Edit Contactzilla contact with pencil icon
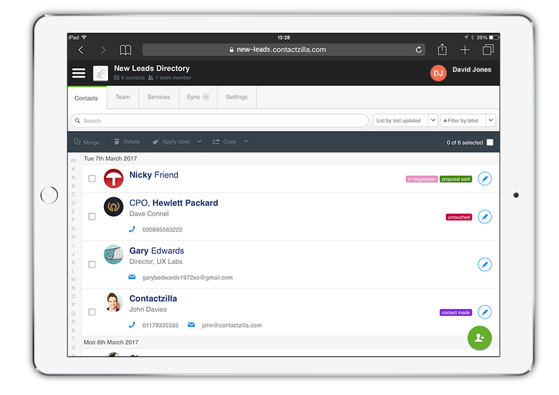559x395 pixels. [485, 312]
